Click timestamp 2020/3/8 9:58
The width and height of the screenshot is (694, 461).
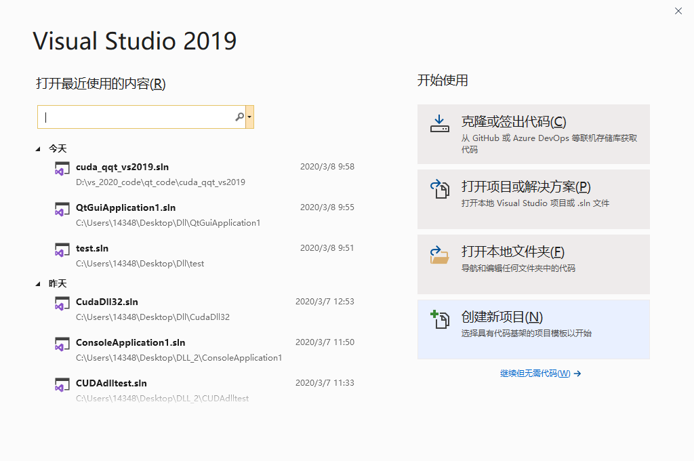point(327,167)
